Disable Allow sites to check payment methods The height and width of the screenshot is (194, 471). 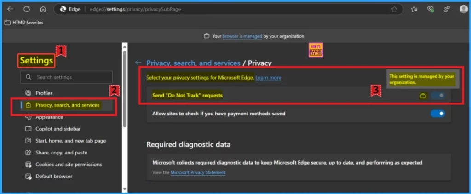[438, 114]
